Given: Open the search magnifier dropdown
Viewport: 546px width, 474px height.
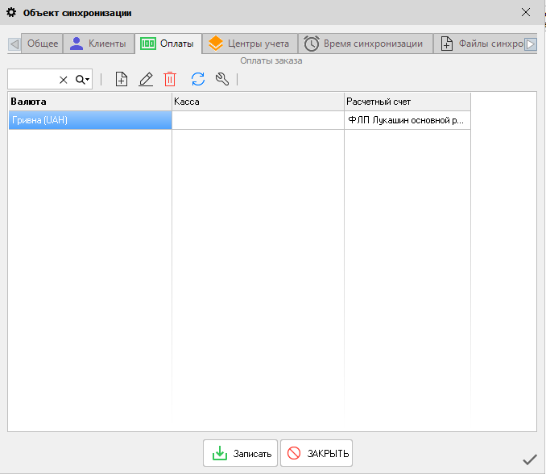Looking at the screenshot, I should pos(83,80).
